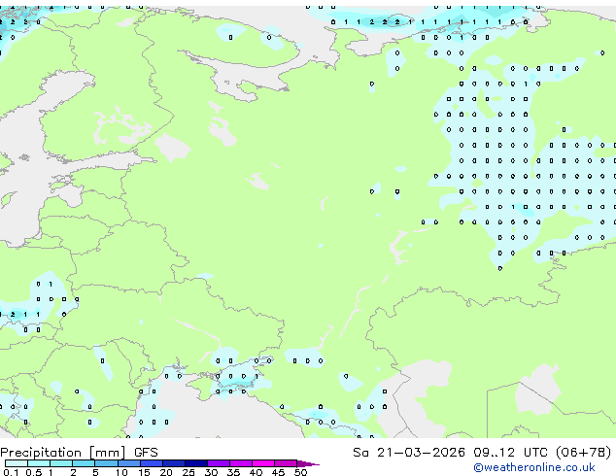Screen dimensions: 616x476
Task: Pick the 35–40 mm legend swatch
Action: pos(241,463)
